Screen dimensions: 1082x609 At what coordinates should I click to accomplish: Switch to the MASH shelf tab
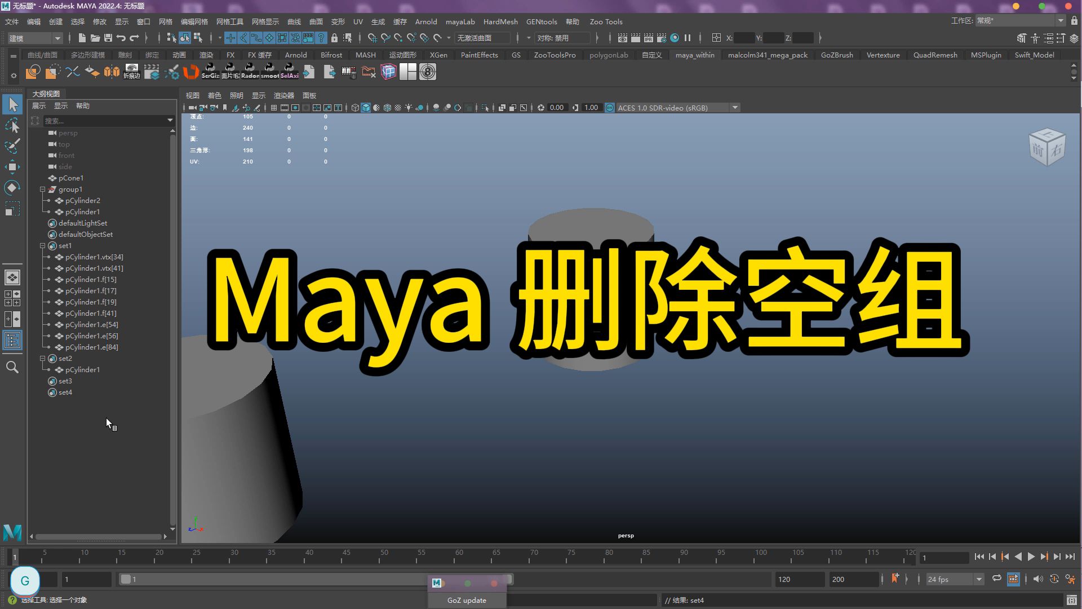pos(366,55)
